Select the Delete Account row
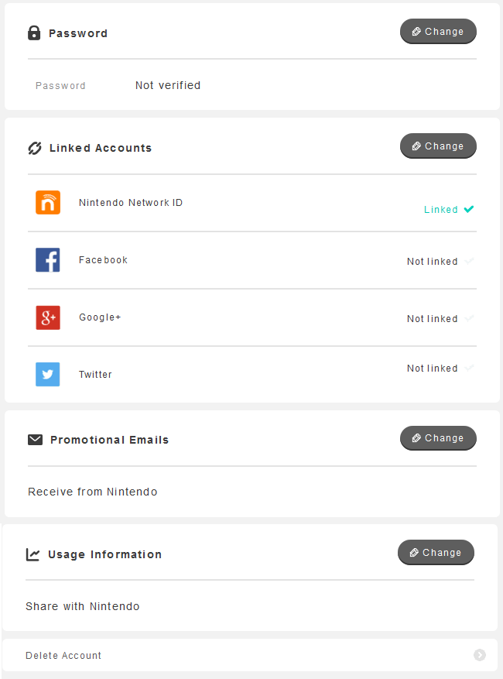The image size is (503, 679). coord(250,655)
